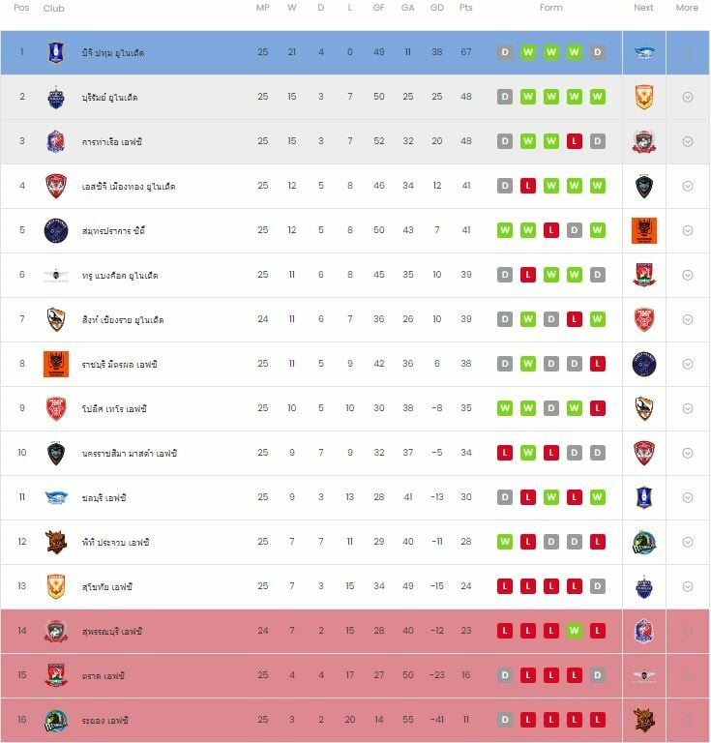Sort table by Pts column header
The height and width of the screenshot is (743, 711).
466,8
